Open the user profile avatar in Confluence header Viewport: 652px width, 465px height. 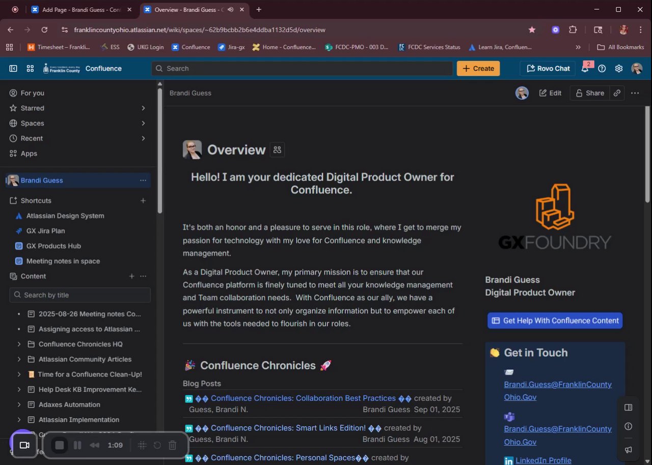pos(637,69)
